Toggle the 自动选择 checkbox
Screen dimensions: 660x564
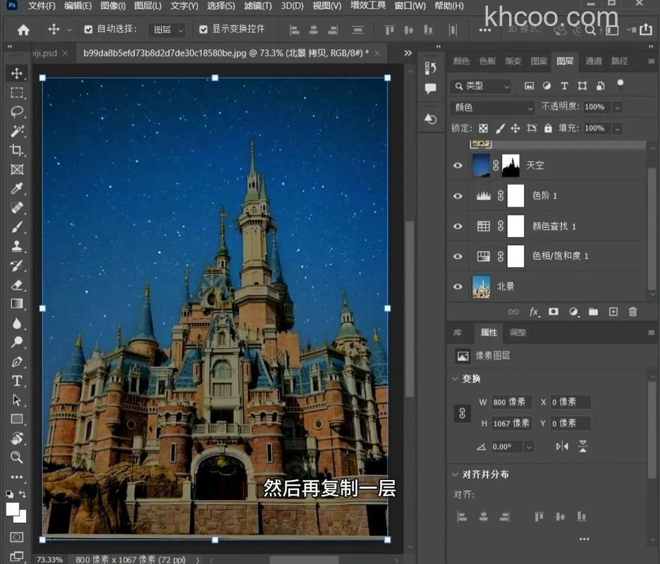coord(87,30)
